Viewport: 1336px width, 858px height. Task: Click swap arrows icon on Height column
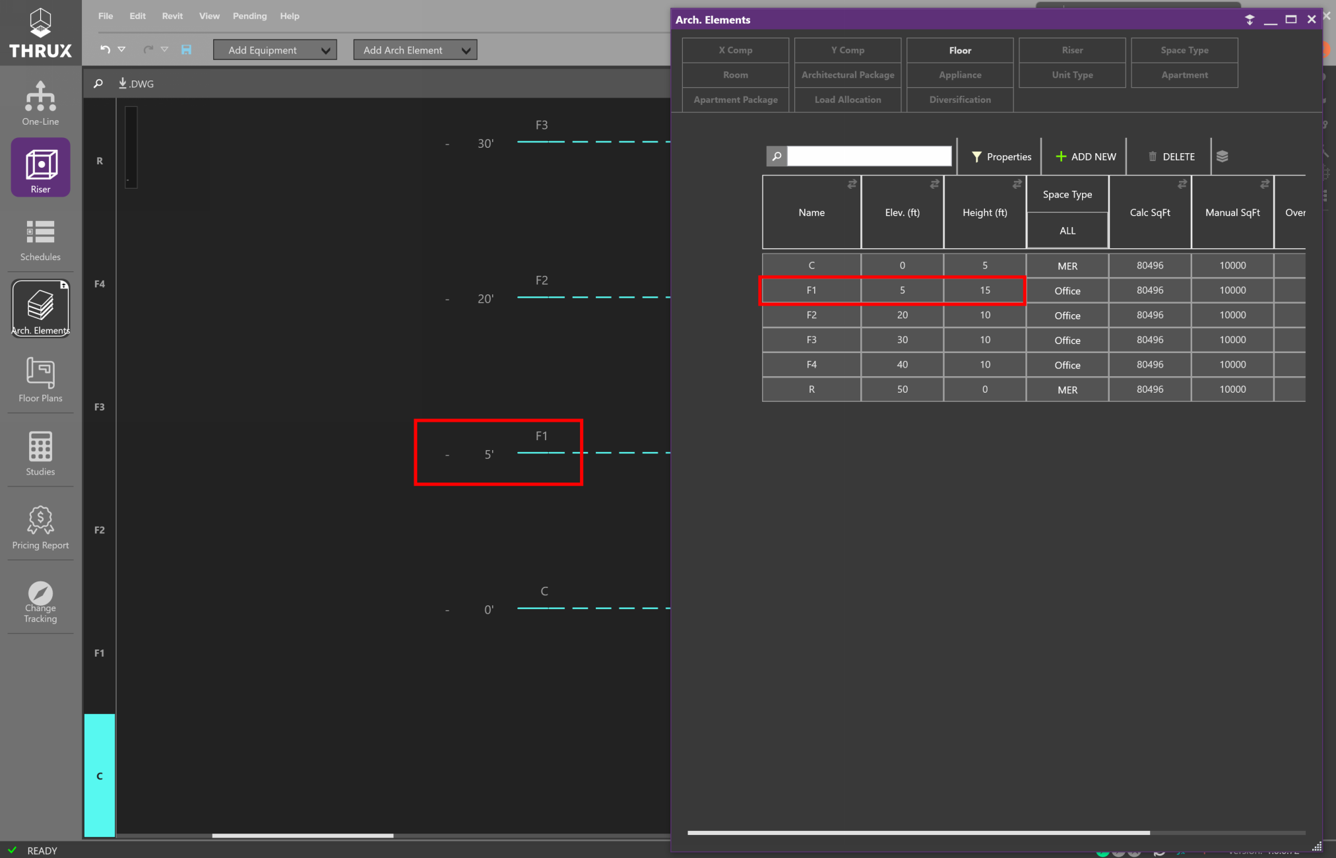pos(1017,184)
